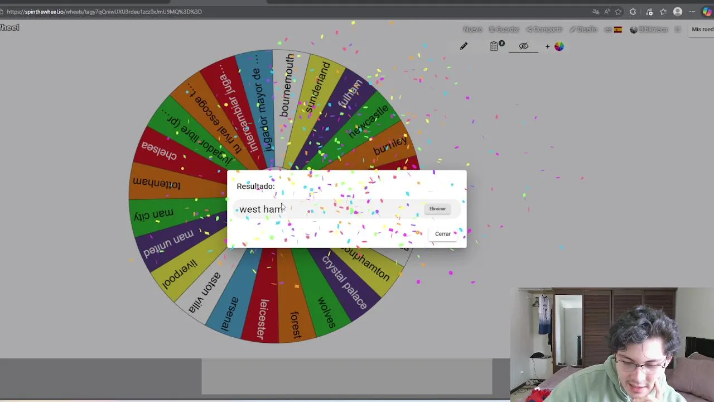Screen dimensions: 714x402
Task: Click the Nuevo menu item
Action: 472,29
